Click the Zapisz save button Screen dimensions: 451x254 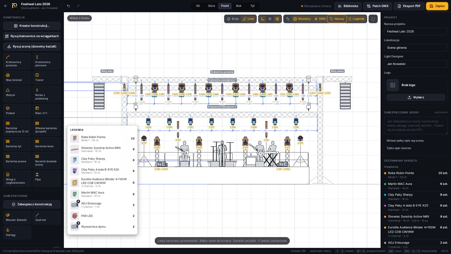pyautogui.click(x=437, y=6)
